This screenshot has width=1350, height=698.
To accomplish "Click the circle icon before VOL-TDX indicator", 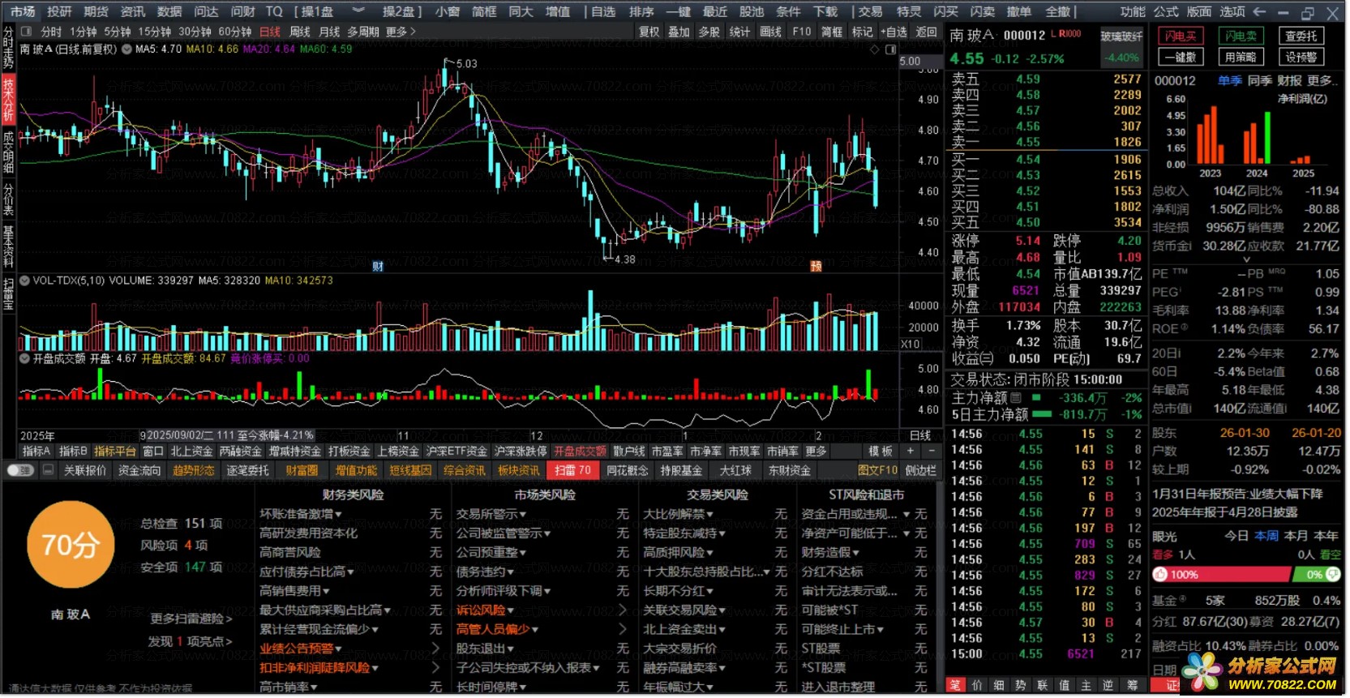I will (24, 280).
